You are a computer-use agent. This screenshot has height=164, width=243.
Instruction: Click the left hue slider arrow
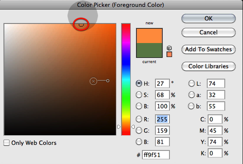[119, 127]
